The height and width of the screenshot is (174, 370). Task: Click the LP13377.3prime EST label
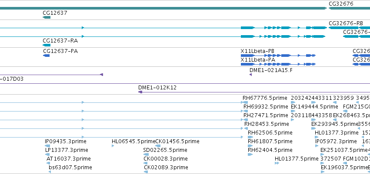pos(67,150)
